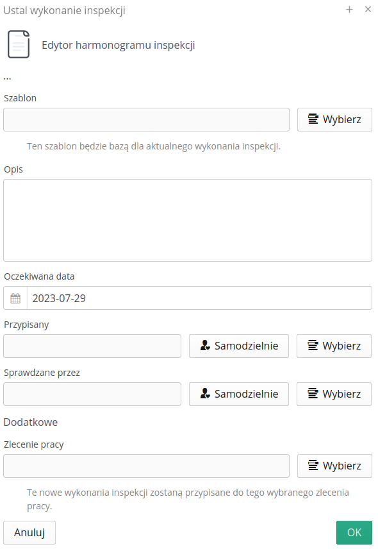Select work order via Zlecenie pracy Wybierz
378x549 pixels.
(334, 466)
